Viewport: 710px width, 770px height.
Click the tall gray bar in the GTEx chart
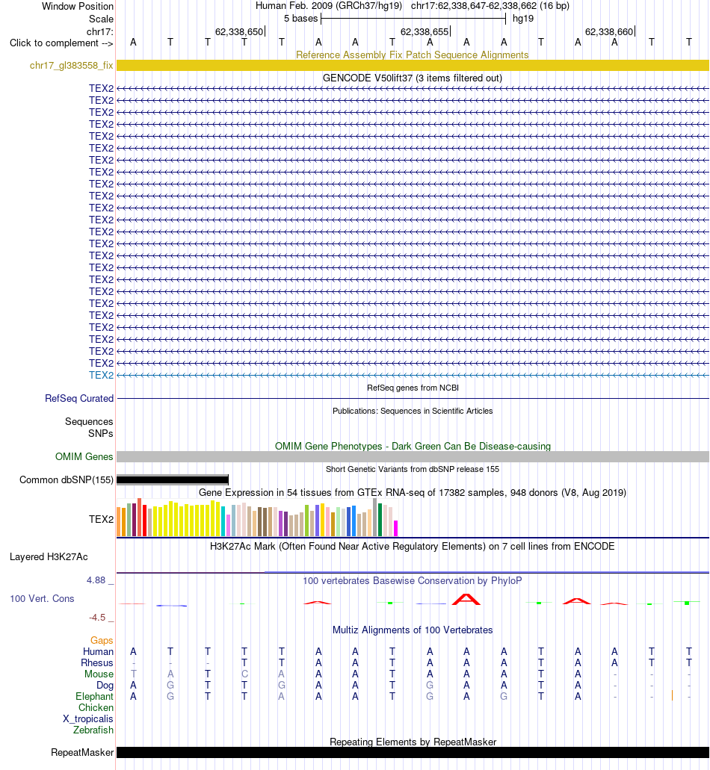click(x=375, y=517)
